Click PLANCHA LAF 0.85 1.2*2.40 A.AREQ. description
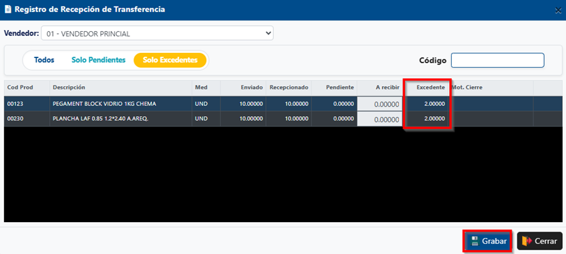 pos(100,119)
